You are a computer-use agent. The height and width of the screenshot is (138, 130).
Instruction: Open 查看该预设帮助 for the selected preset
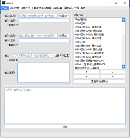pos(100,81)
